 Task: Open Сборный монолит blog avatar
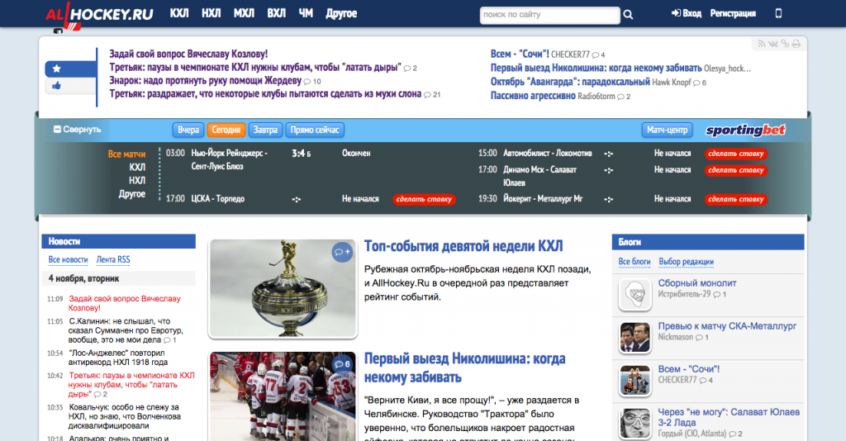[x=635, y=294]
